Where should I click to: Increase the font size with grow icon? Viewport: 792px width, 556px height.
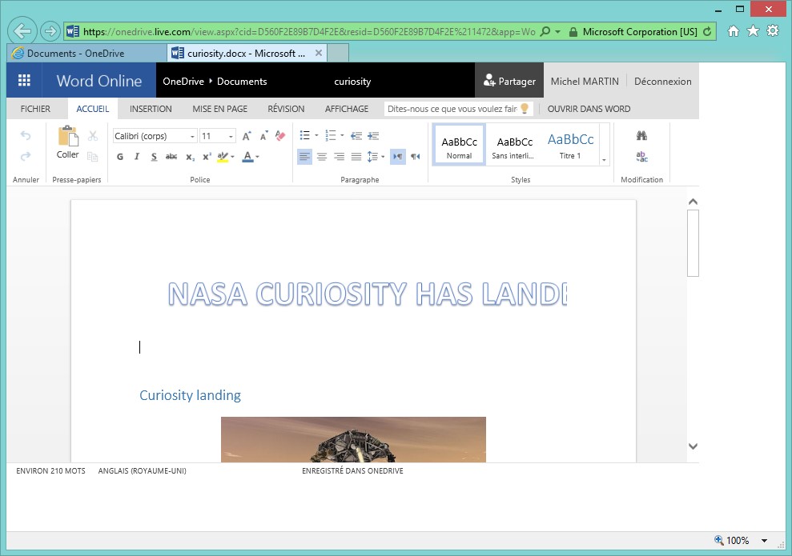(247, 136)
